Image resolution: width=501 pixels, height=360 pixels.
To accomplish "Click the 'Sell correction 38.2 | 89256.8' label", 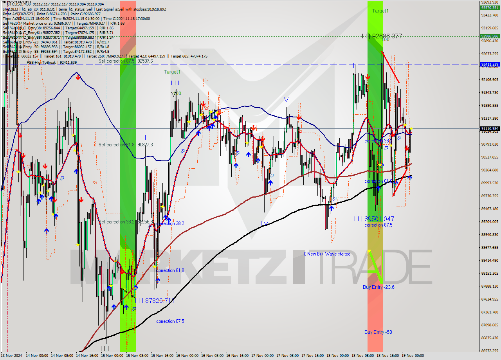I will pos(126,222).
